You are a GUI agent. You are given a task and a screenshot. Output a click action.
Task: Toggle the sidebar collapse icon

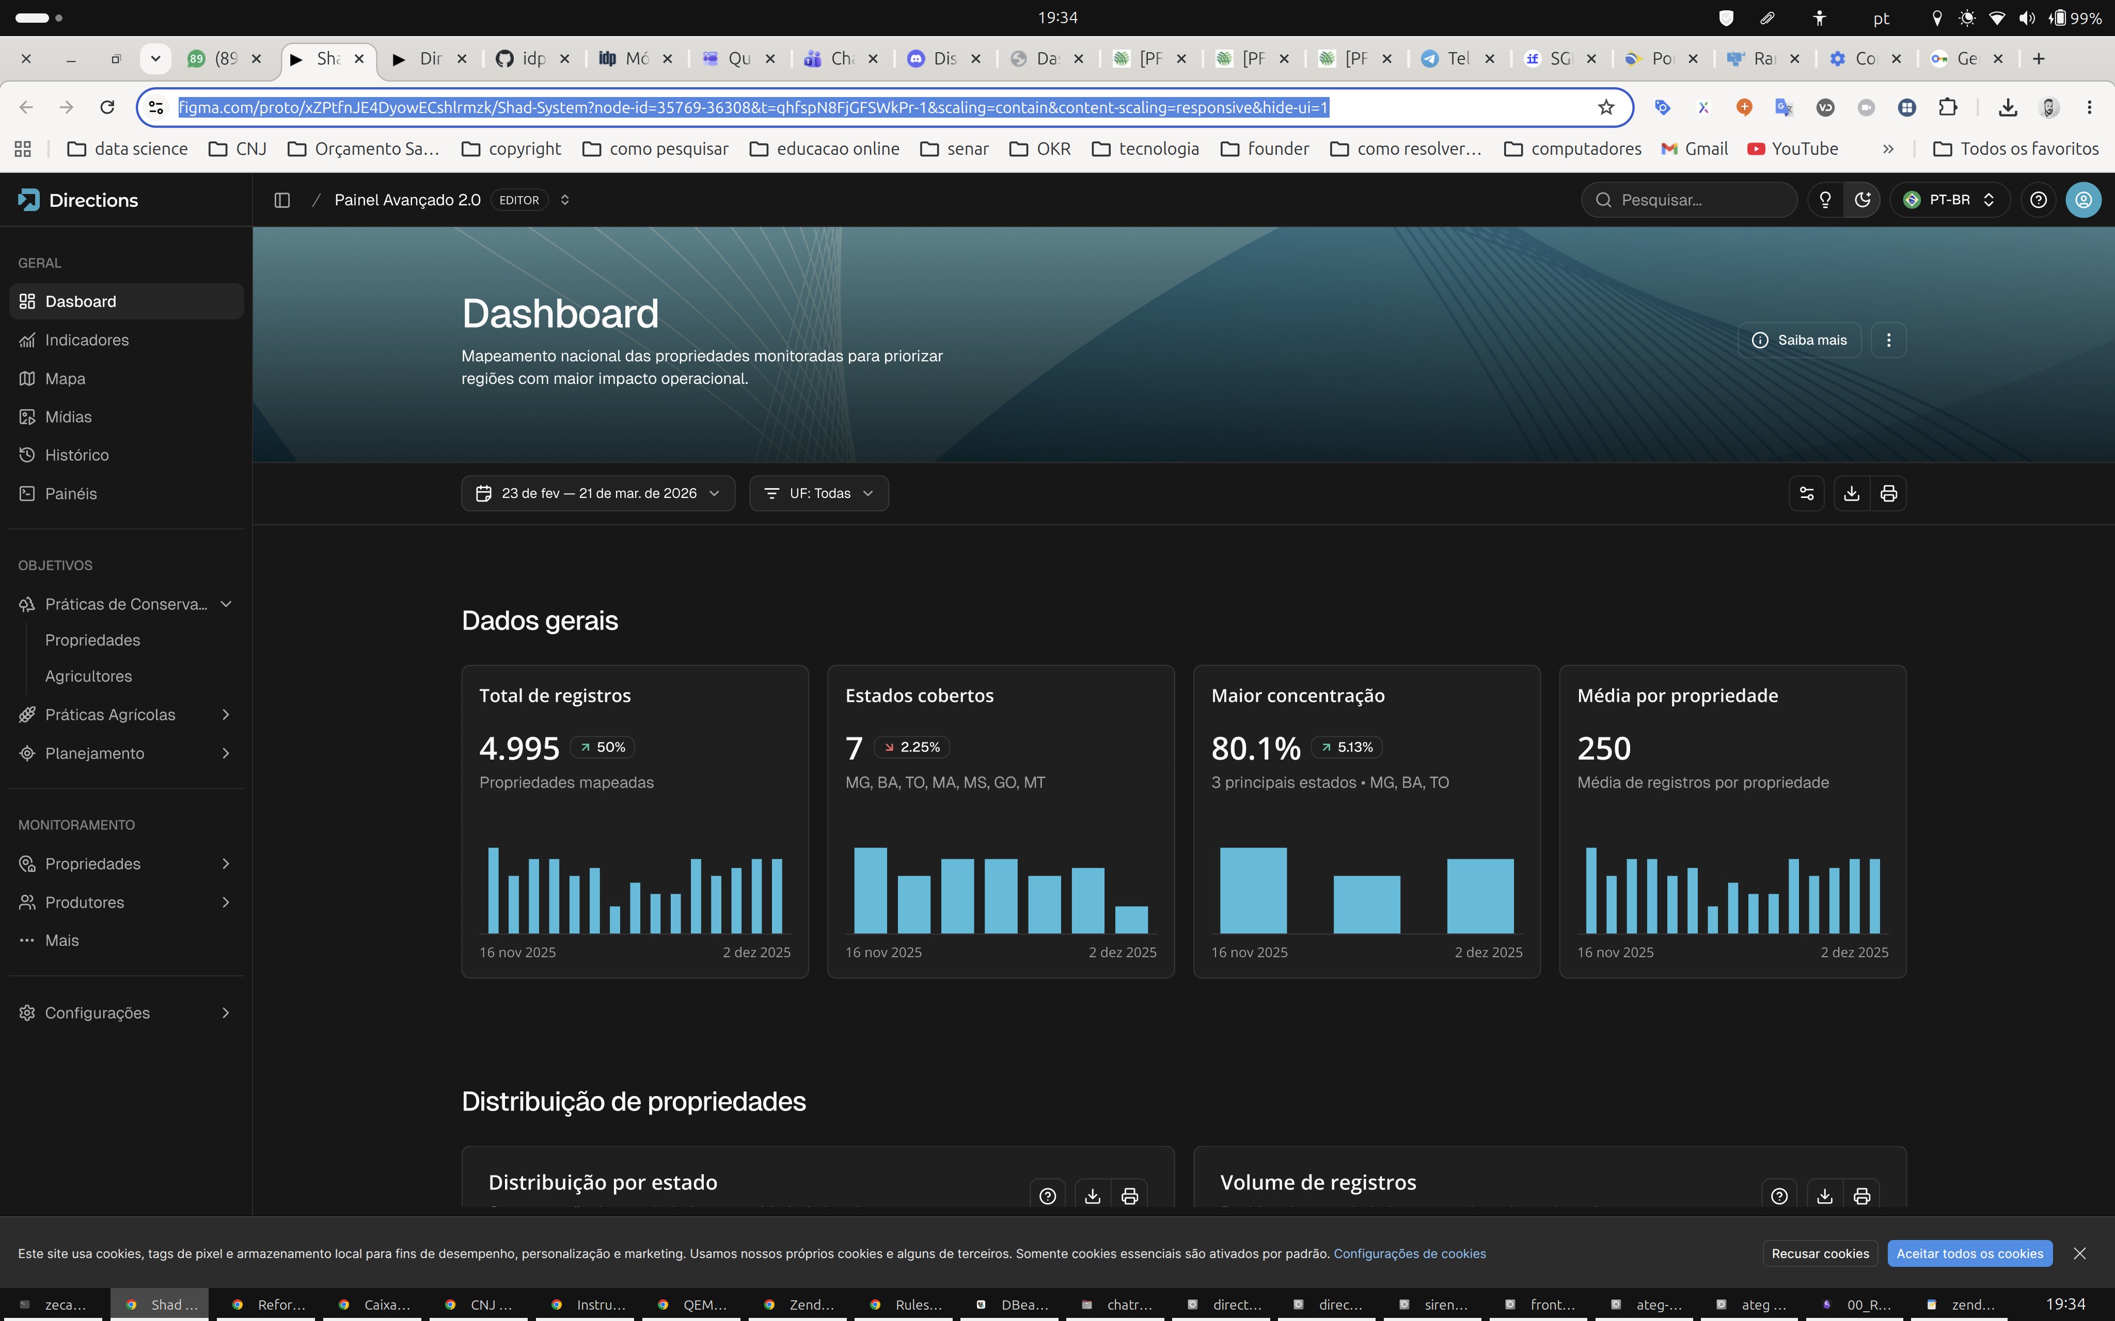point(281,200)
